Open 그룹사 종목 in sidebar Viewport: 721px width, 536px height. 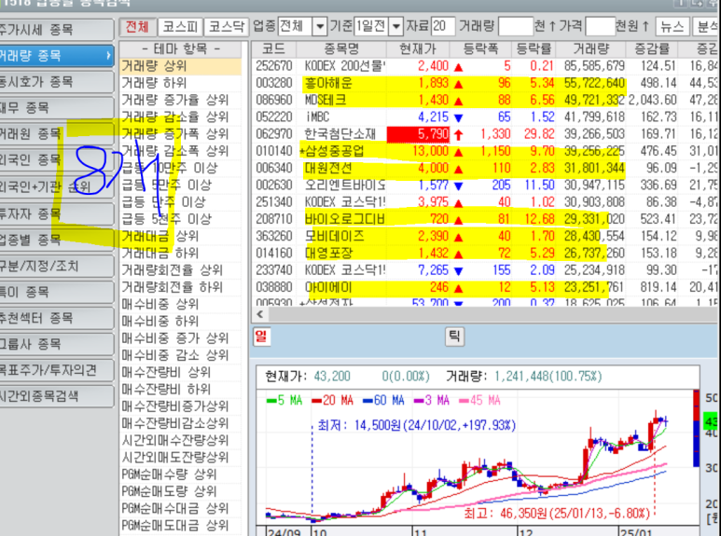56,344
